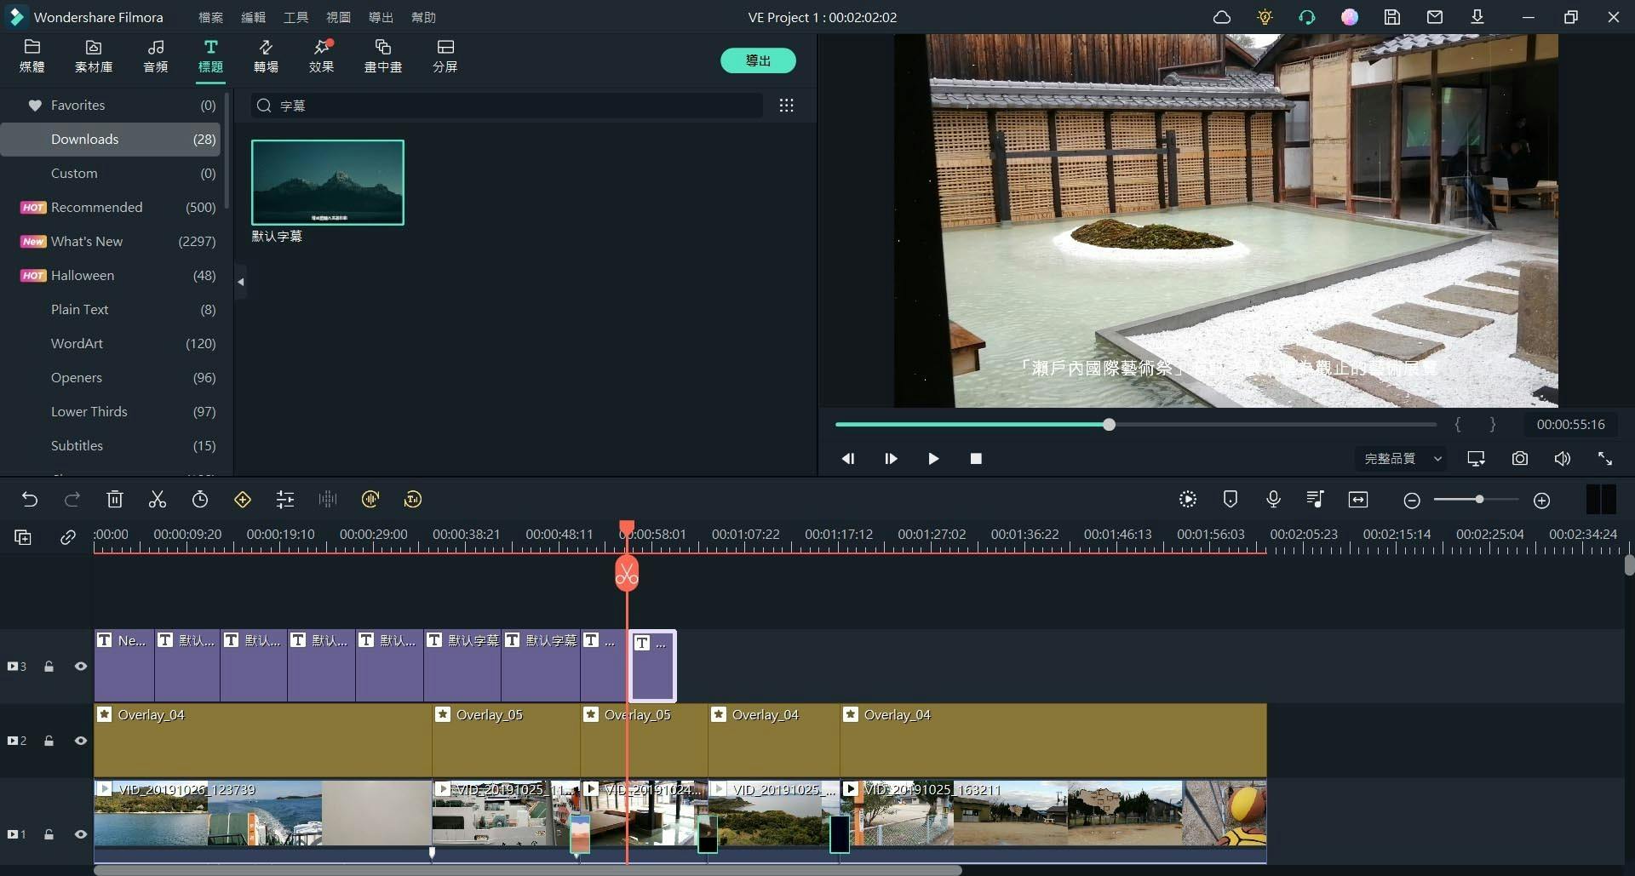Click the marker shield icon
Viewport: 1635px width, 876px height.
coord(1231,500)
